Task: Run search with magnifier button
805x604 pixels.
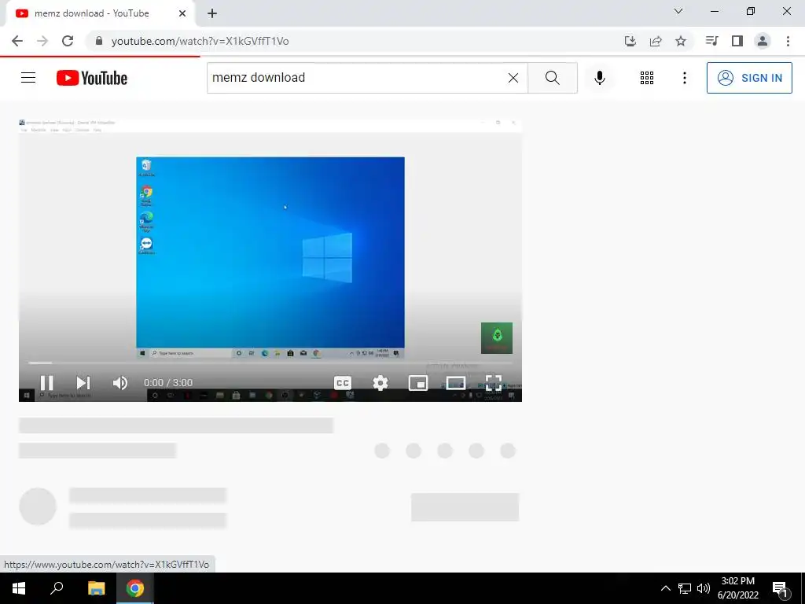Action: [553, 78]
